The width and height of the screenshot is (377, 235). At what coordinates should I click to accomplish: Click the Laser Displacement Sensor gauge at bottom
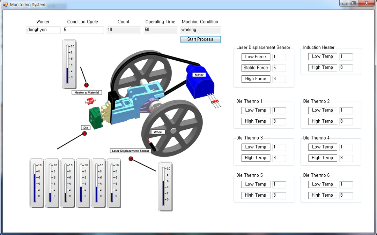(x=165, y=187)
